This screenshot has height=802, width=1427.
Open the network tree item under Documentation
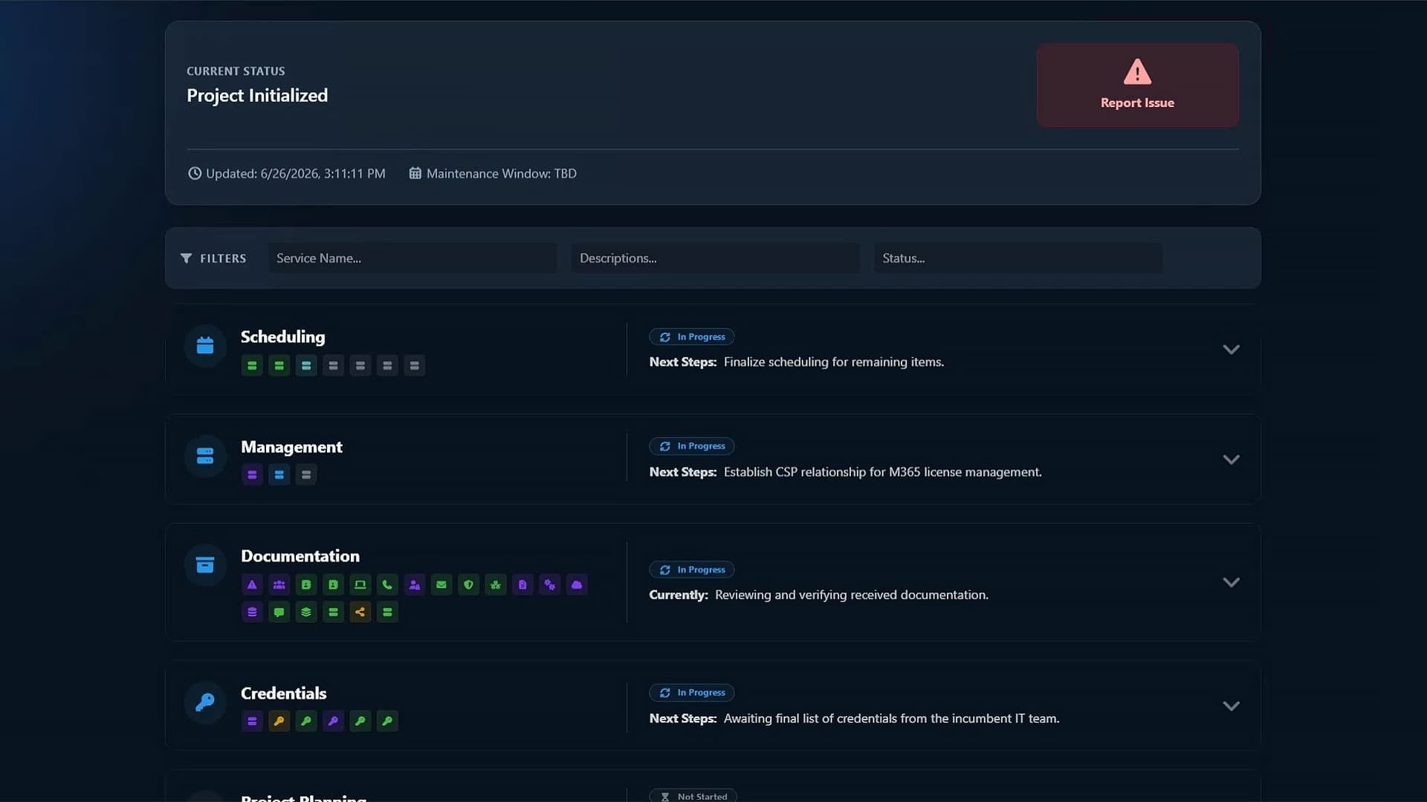click(496, 585)
